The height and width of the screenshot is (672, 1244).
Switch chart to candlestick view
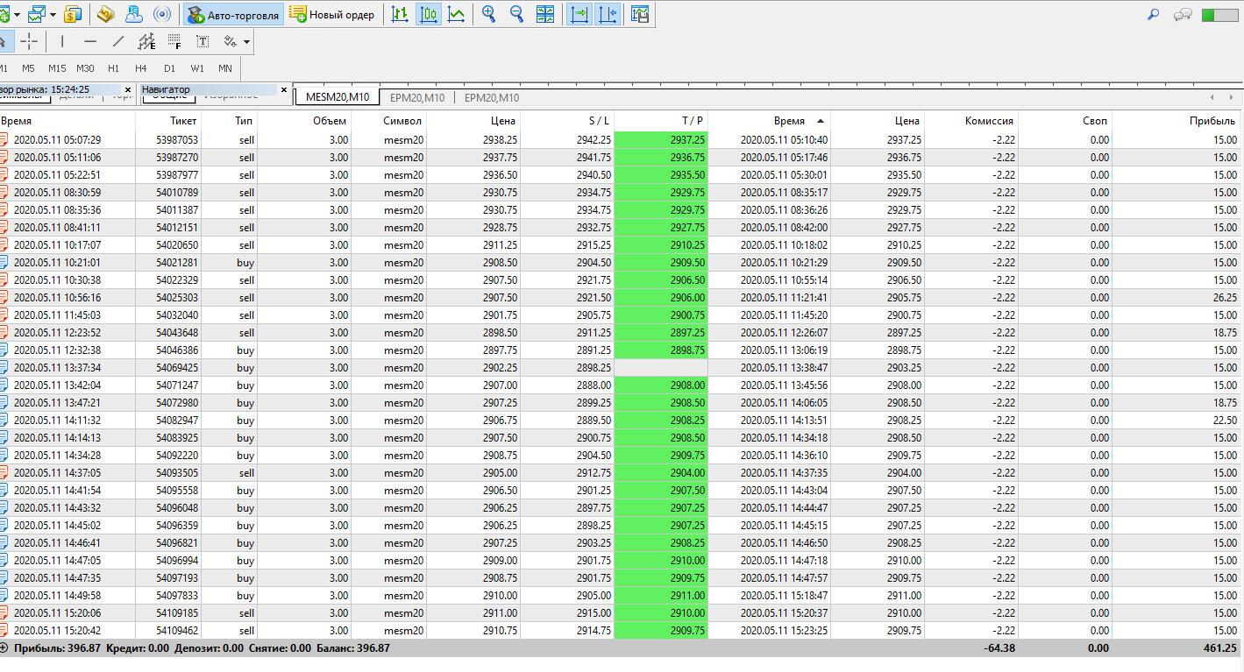pos(429,14)
